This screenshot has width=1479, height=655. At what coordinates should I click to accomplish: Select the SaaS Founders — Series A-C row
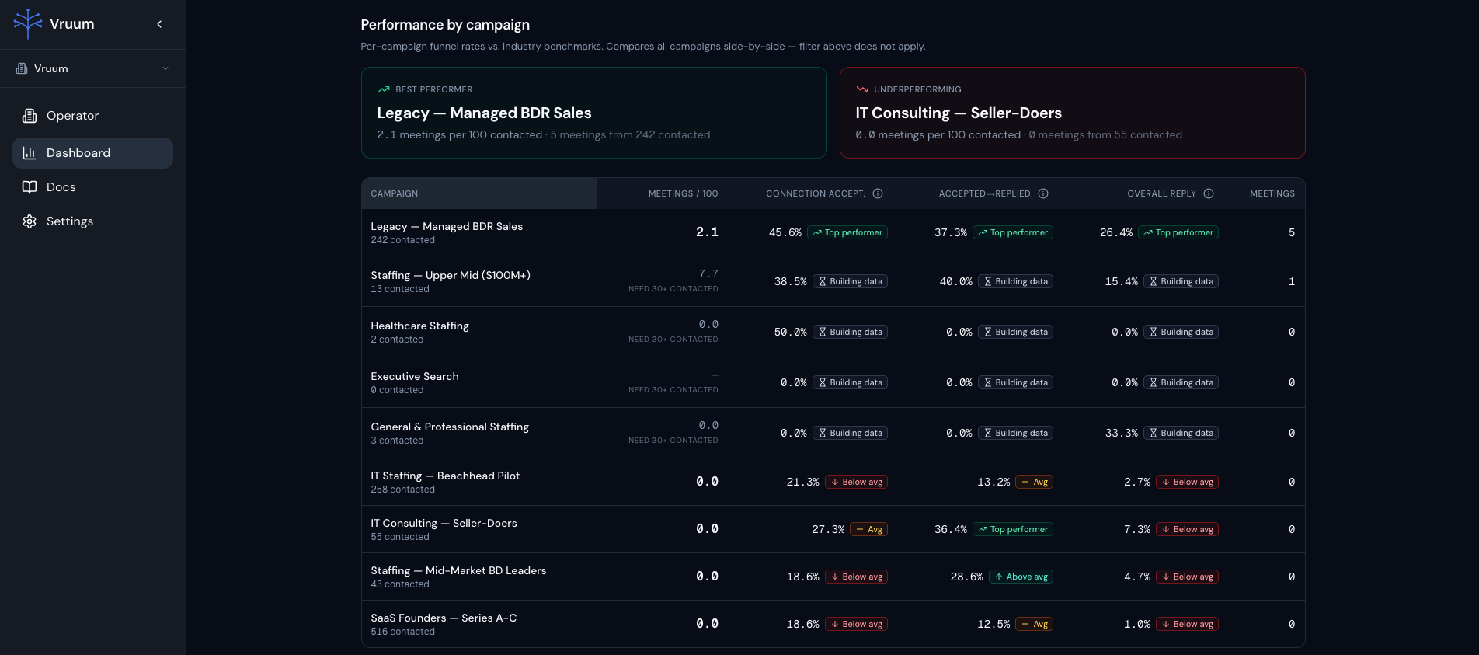[833, 624]
